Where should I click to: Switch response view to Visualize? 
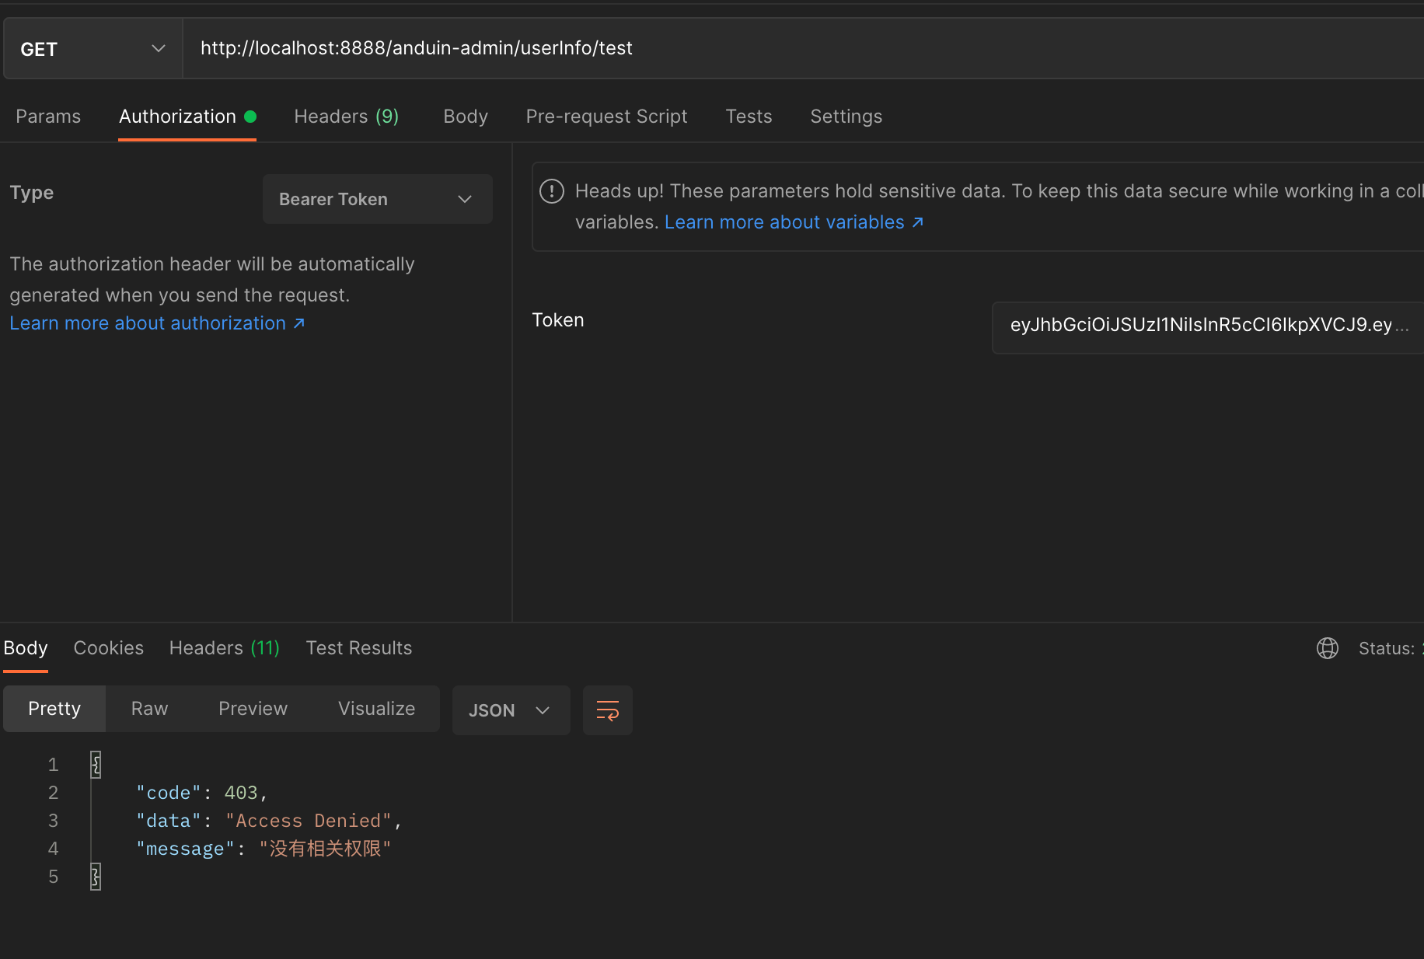click(x=376, y=709)
